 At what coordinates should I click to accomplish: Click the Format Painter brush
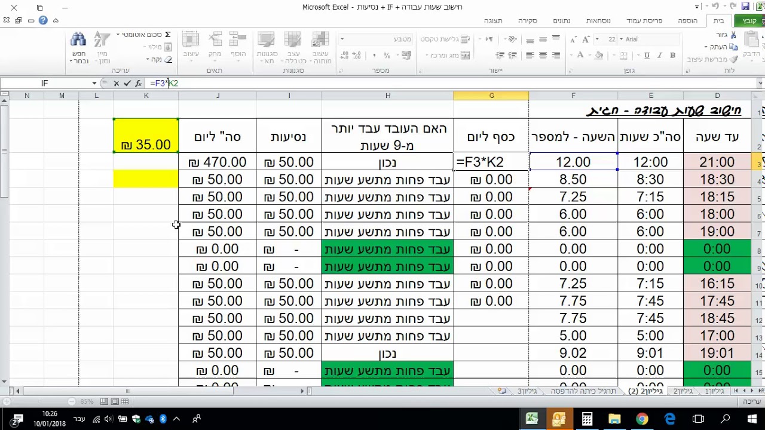735,59
